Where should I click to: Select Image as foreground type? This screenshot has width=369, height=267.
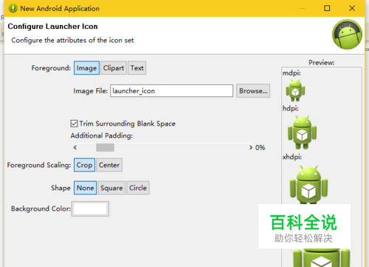click(x=86, y=68)
